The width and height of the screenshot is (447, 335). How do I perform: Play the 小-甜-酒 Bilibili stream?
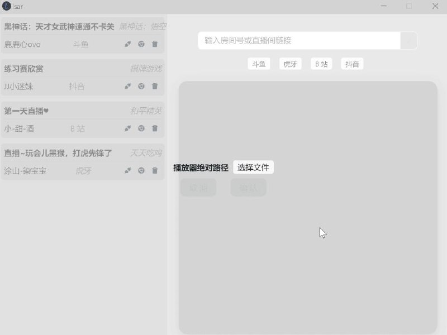[x=127, y=128]
